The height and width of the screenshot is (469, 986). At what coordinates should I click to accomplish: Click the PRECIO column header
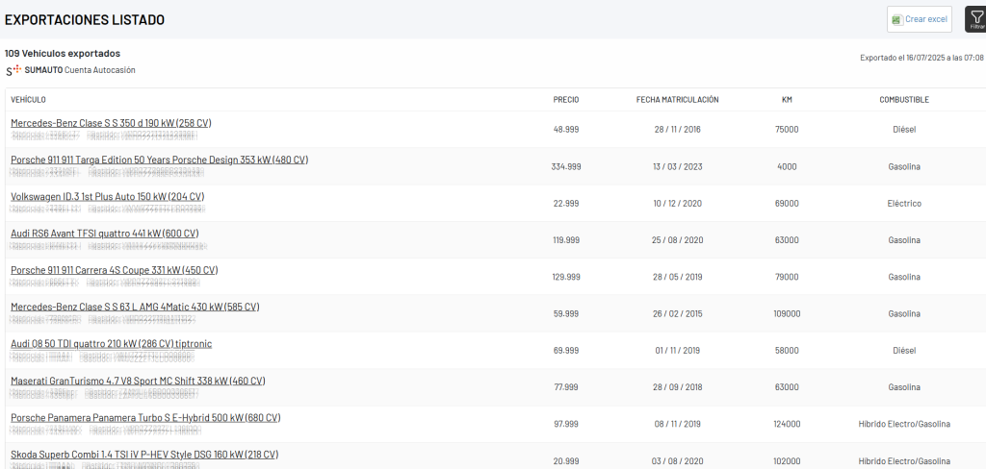tap(566, 100)
